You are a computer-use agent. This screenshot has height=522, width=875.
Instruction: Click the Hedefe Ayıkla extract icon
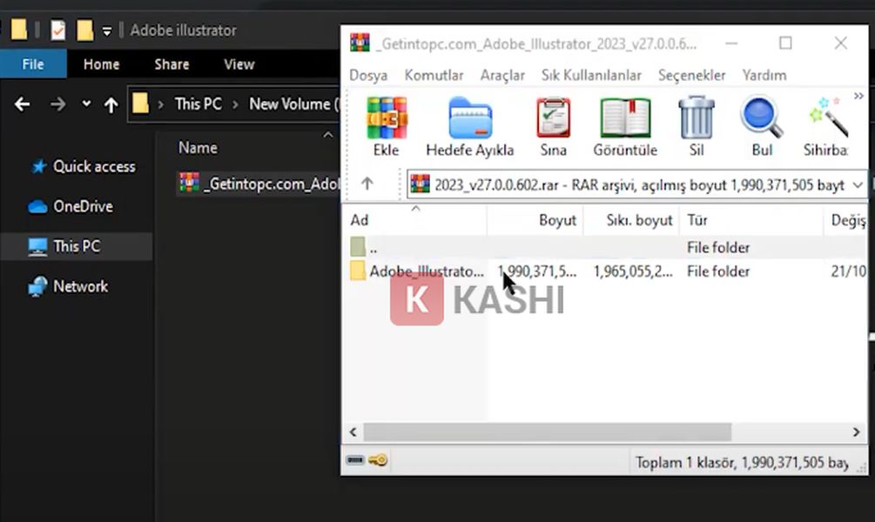pos(469,119)
